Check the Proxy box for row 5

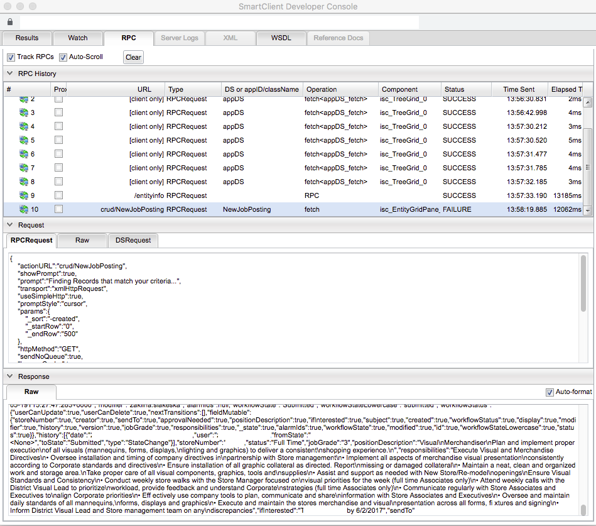(x=58, y=140)
